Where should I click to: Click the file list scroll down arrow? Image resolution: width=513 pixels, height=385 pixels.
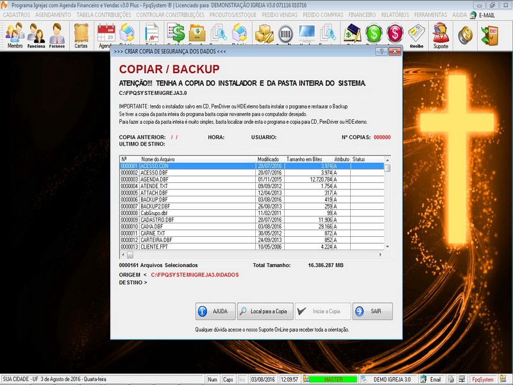[x=387, y=246]
